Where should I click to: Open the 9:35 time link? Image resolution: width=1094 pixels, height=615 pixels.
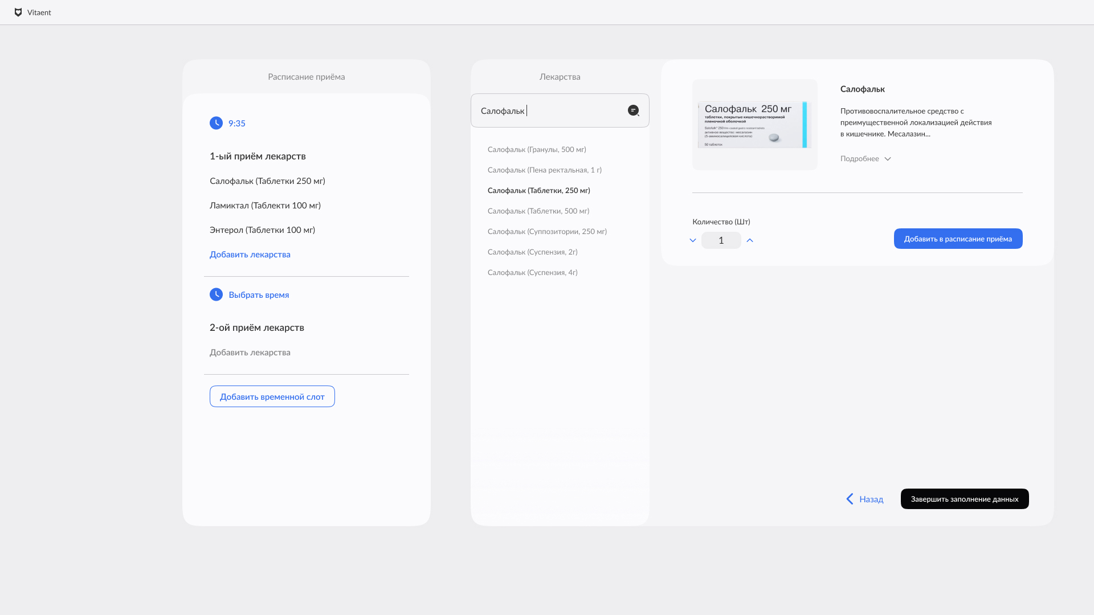click(x=237, y=123)
